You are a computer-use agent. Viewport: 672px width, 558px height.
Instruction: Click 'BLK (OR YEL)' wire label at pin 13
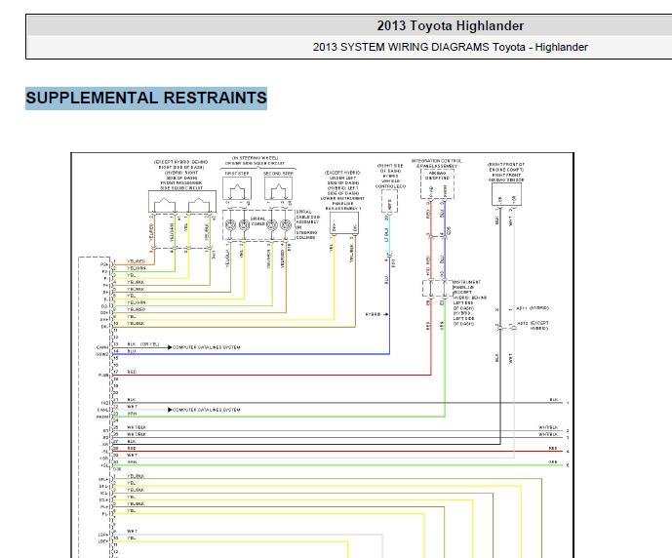143,344
